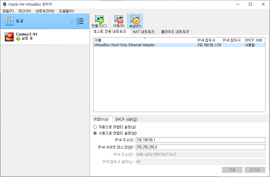This screenshot has width=270, height=177.
Task: Switch to 클라우드 네트워크 tab
Action: pyautogui.click(x=175, y=32)
